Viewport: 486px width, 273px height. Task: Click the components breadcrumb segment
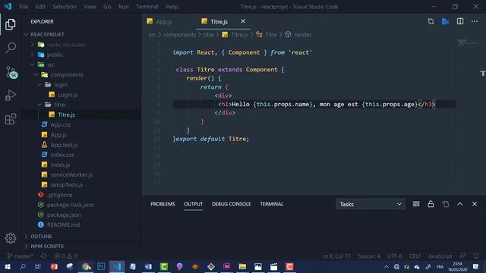click(179, 34)
